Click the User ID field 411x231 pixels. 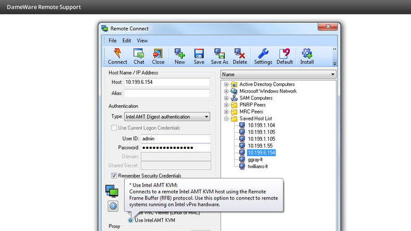click(176, 138)
